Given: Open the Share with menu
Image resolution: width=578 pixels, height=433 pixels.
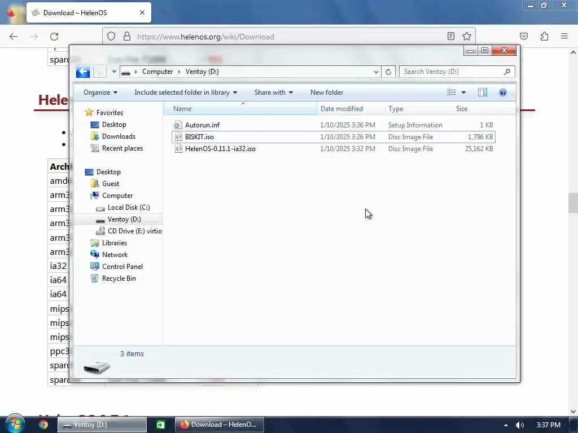Looking at the screenshot, I should tap(274, 92).
